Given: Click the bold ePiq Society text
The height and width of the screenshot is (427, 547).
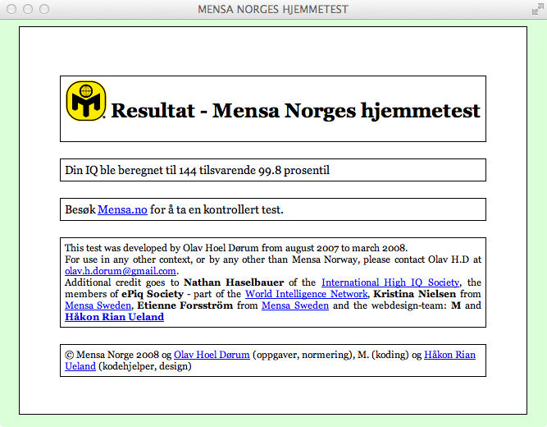Looking at the screenshot, I should (153, 294).
